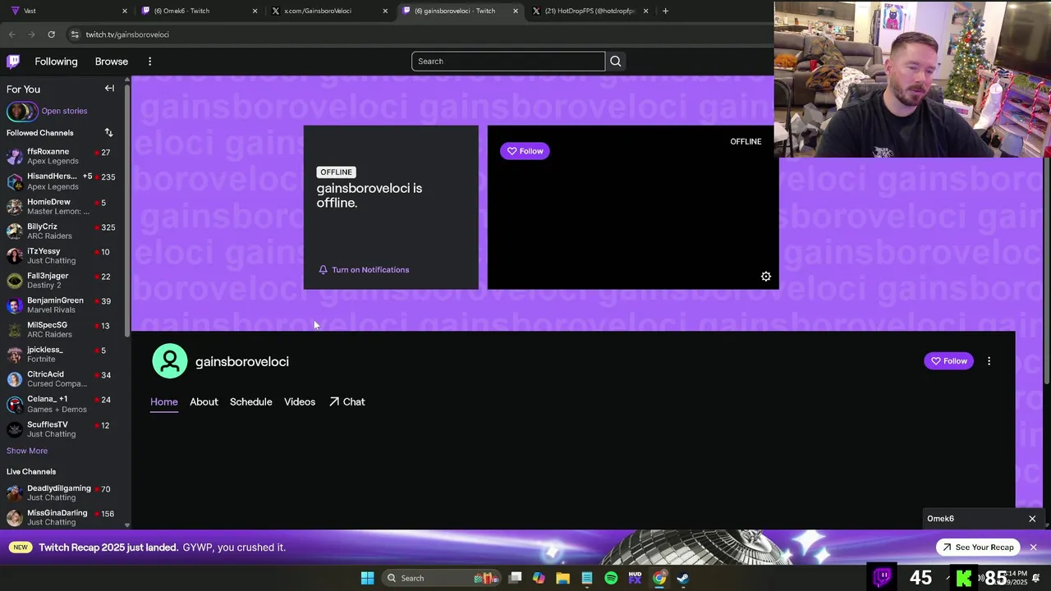
Task: Click Follow button on video player
Action: click(525, 151)
